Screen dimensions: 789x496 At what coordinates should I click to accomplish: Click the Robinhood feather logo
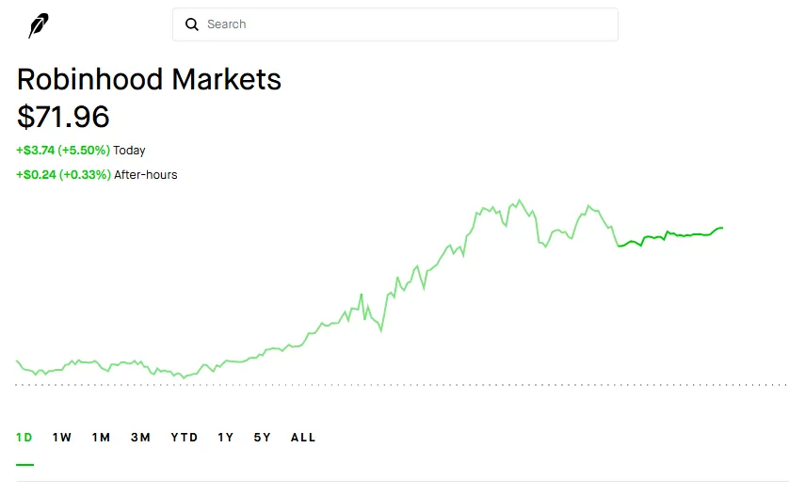pyautogui.click(x=39, y=25)
